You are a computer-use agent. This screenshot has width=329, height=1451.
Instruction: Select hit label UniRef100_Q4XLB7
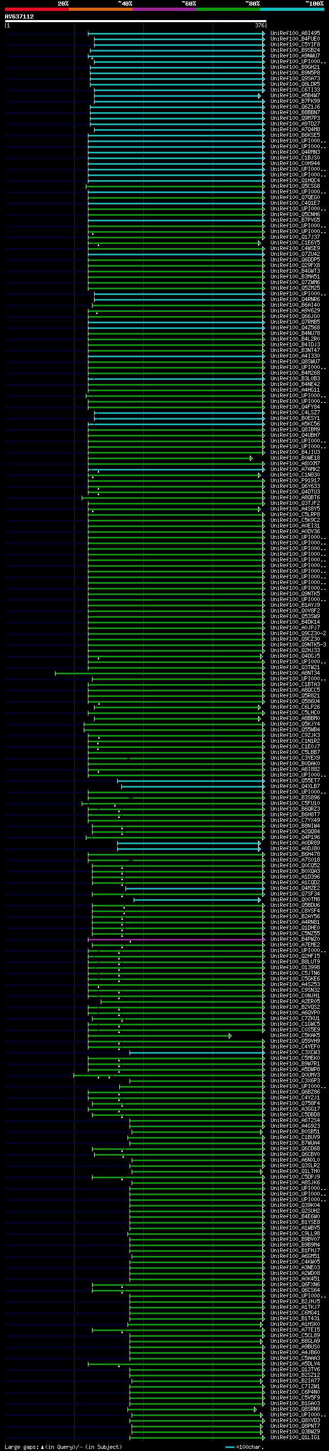click(295, 786)
